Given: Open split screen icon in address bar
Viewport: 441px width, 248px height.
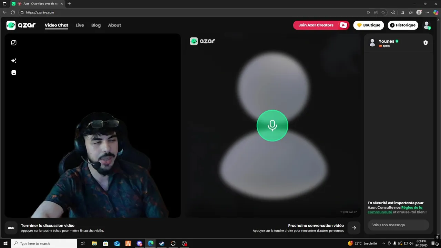Looking at the screenshot, I should point(376,12).
